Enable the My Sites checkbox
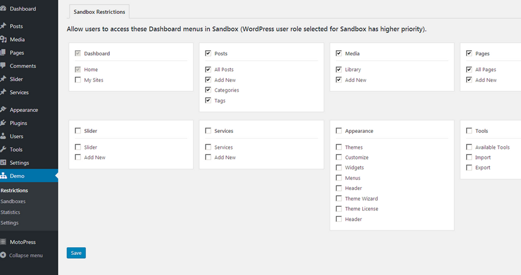Image resolution: width=521 pixels, height=275 pixels. (x=78, y=80)
